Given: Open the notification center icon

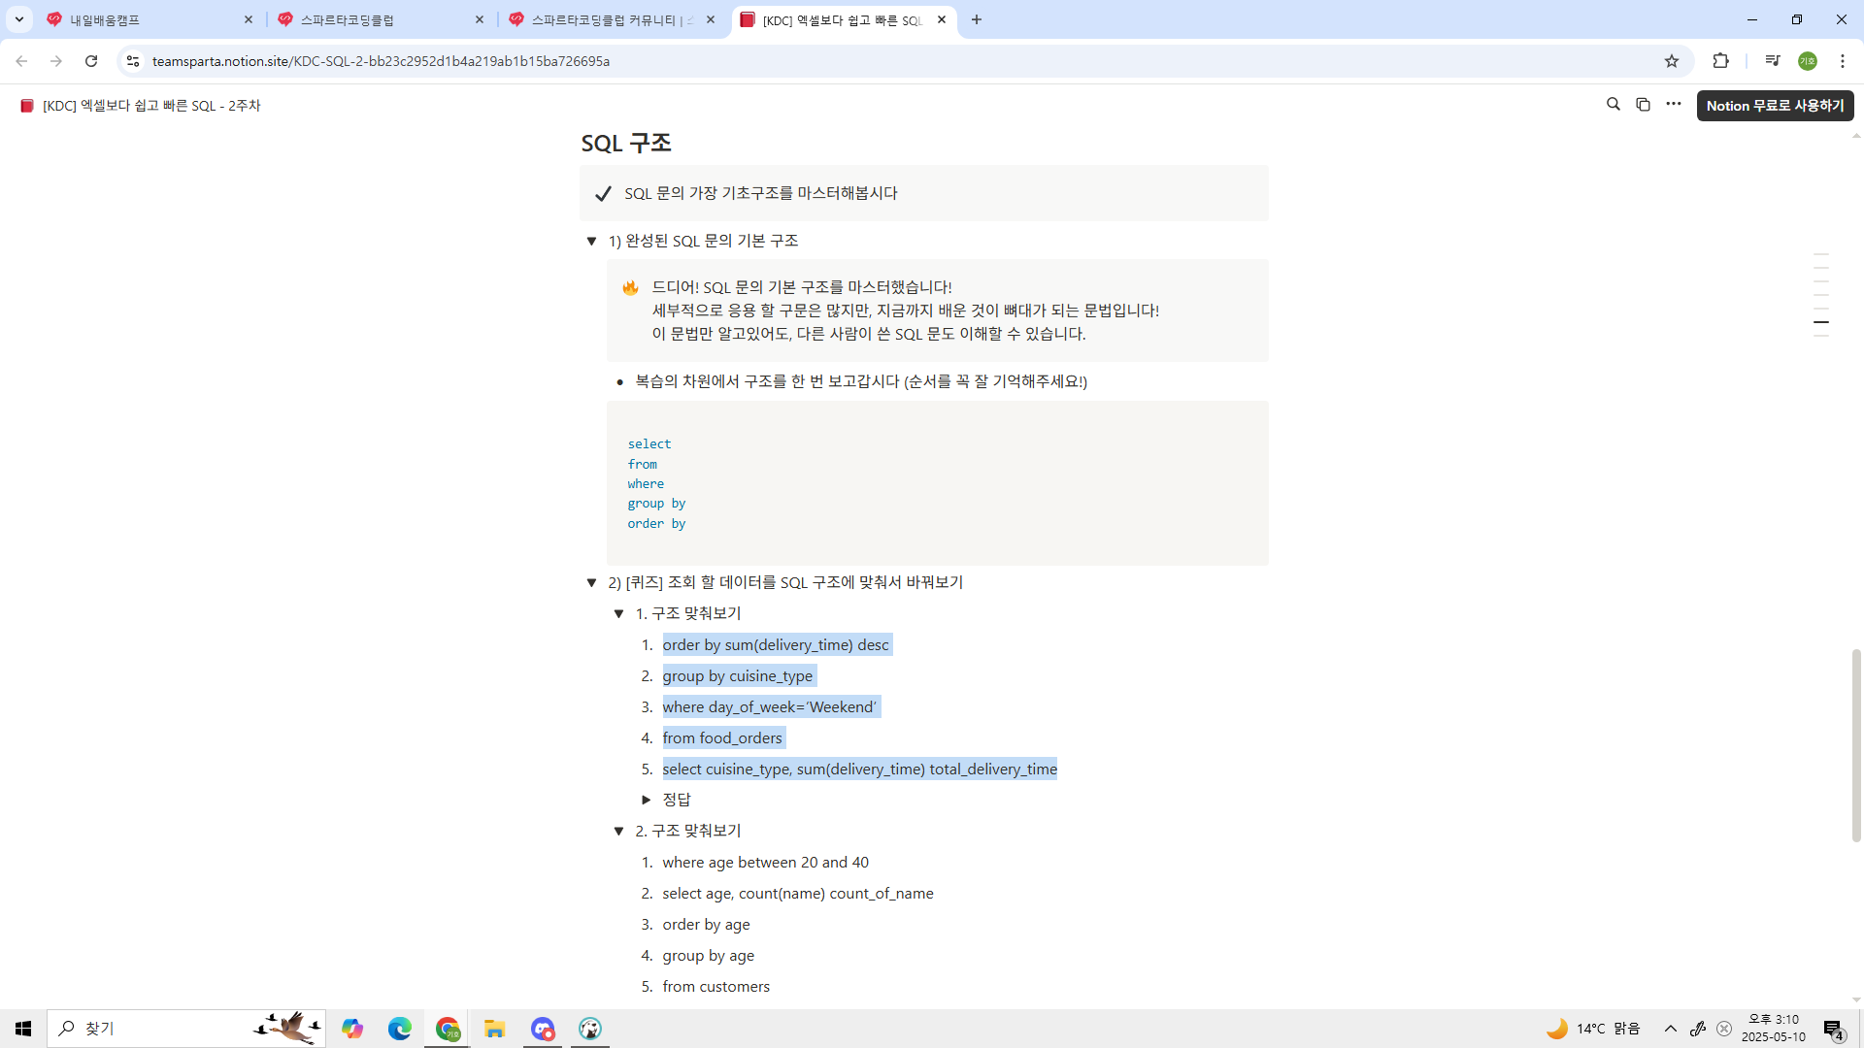Looking at the screenshot, I should 1833,1029.
